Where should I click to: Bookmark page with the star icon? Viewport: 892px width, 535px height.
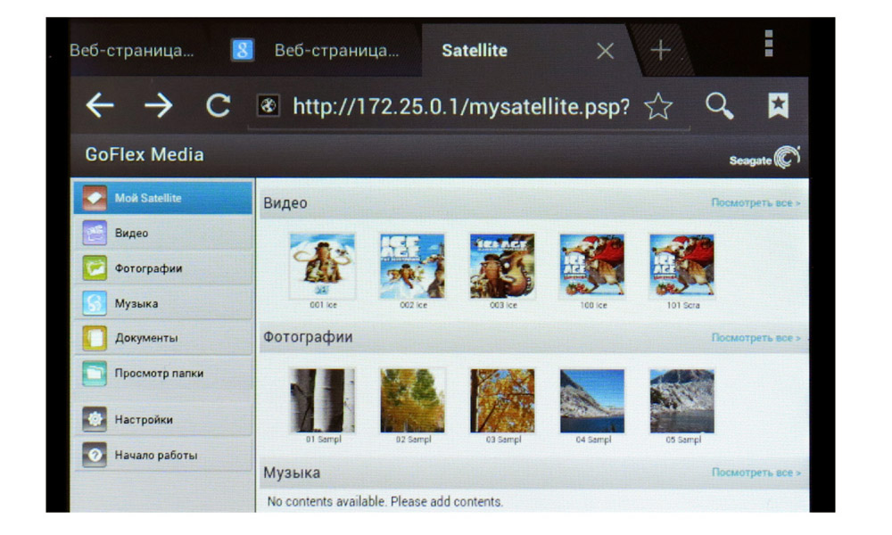pyautogui.click(x=658, y=107)
